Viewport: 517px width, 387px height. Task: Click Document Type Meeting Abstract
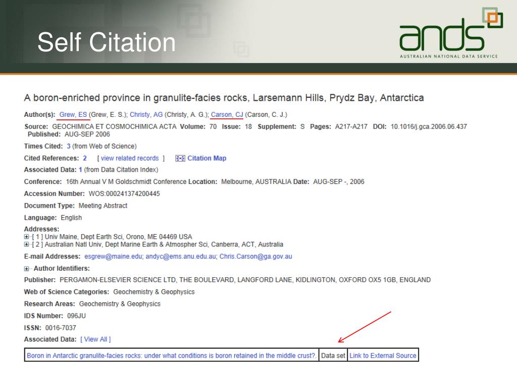[103, 206]
